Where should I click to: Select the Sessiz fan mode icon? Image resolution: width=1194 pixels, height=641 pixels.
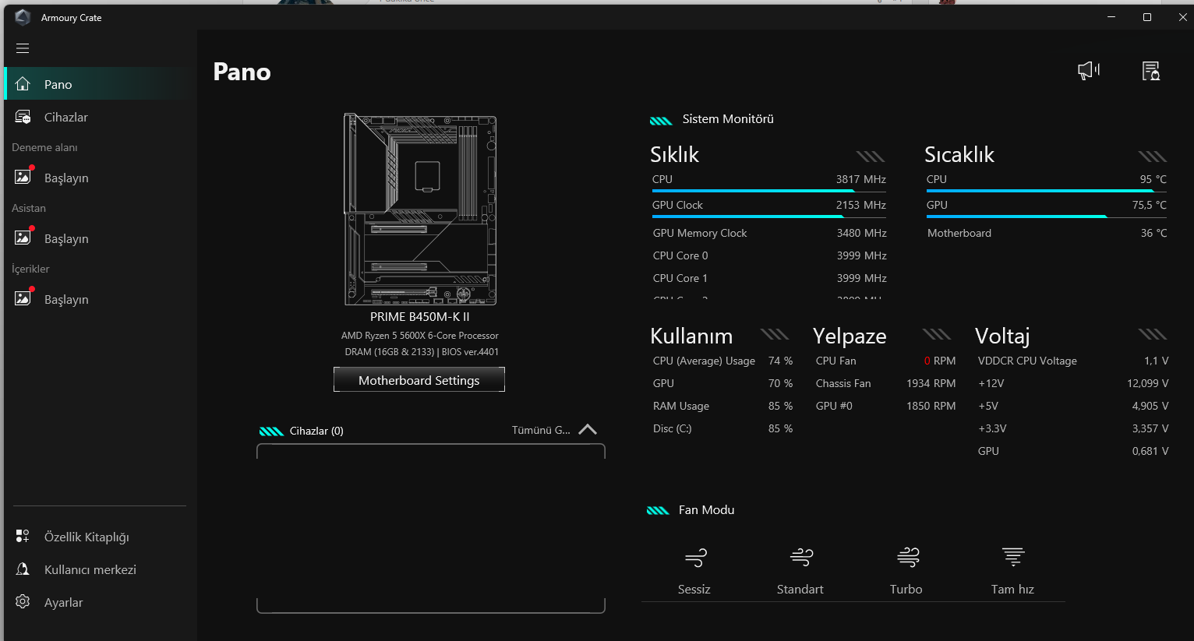[695, 558]
